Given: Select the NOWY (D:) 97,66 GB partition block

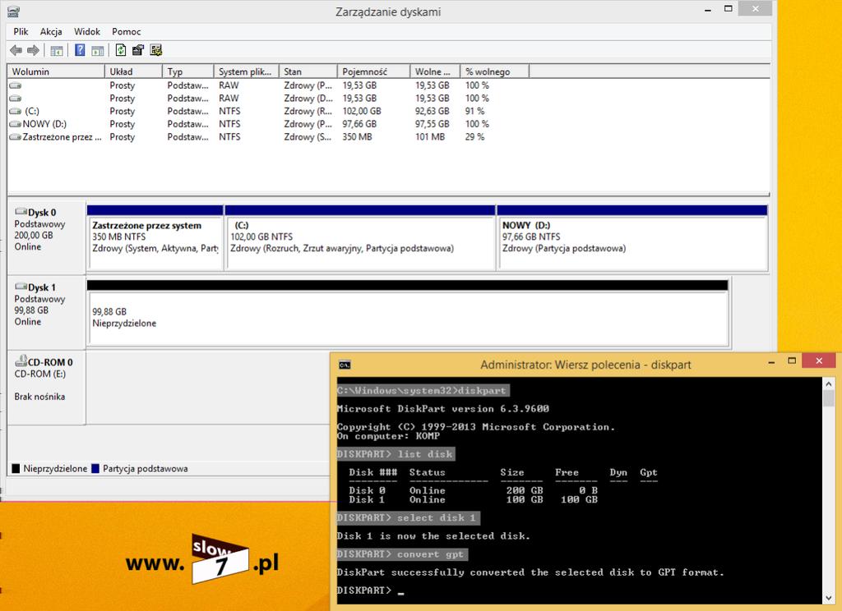Looking at the screenshot, I should pos(632,237).
